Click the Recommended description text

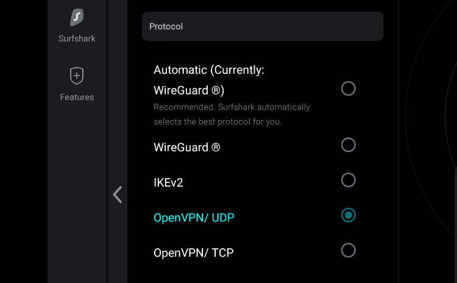click(232, 114)
